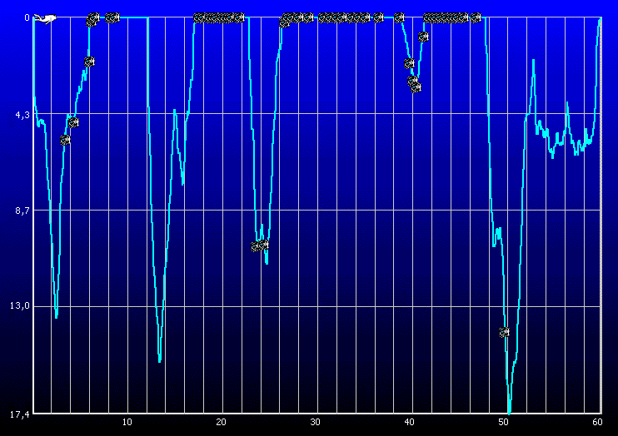Open left camera marker at 10 m near minute 24
Viewport: 618px width, 436px height.
[257, 246]
